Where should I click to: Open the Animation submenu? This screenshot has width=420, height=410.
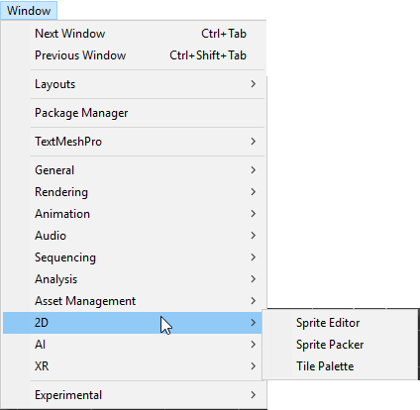point(133,214)
